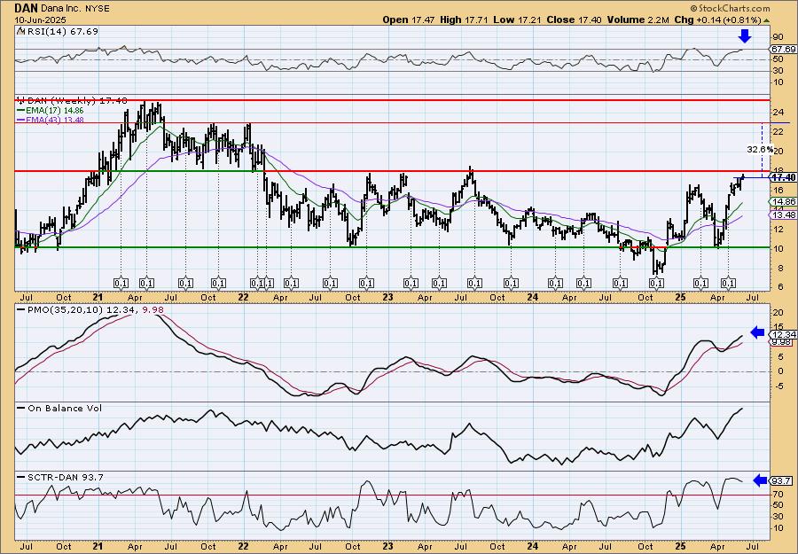Screen dimensions: 798x554
Task: Click the On Balance Vol label
Action: [64, 408]
